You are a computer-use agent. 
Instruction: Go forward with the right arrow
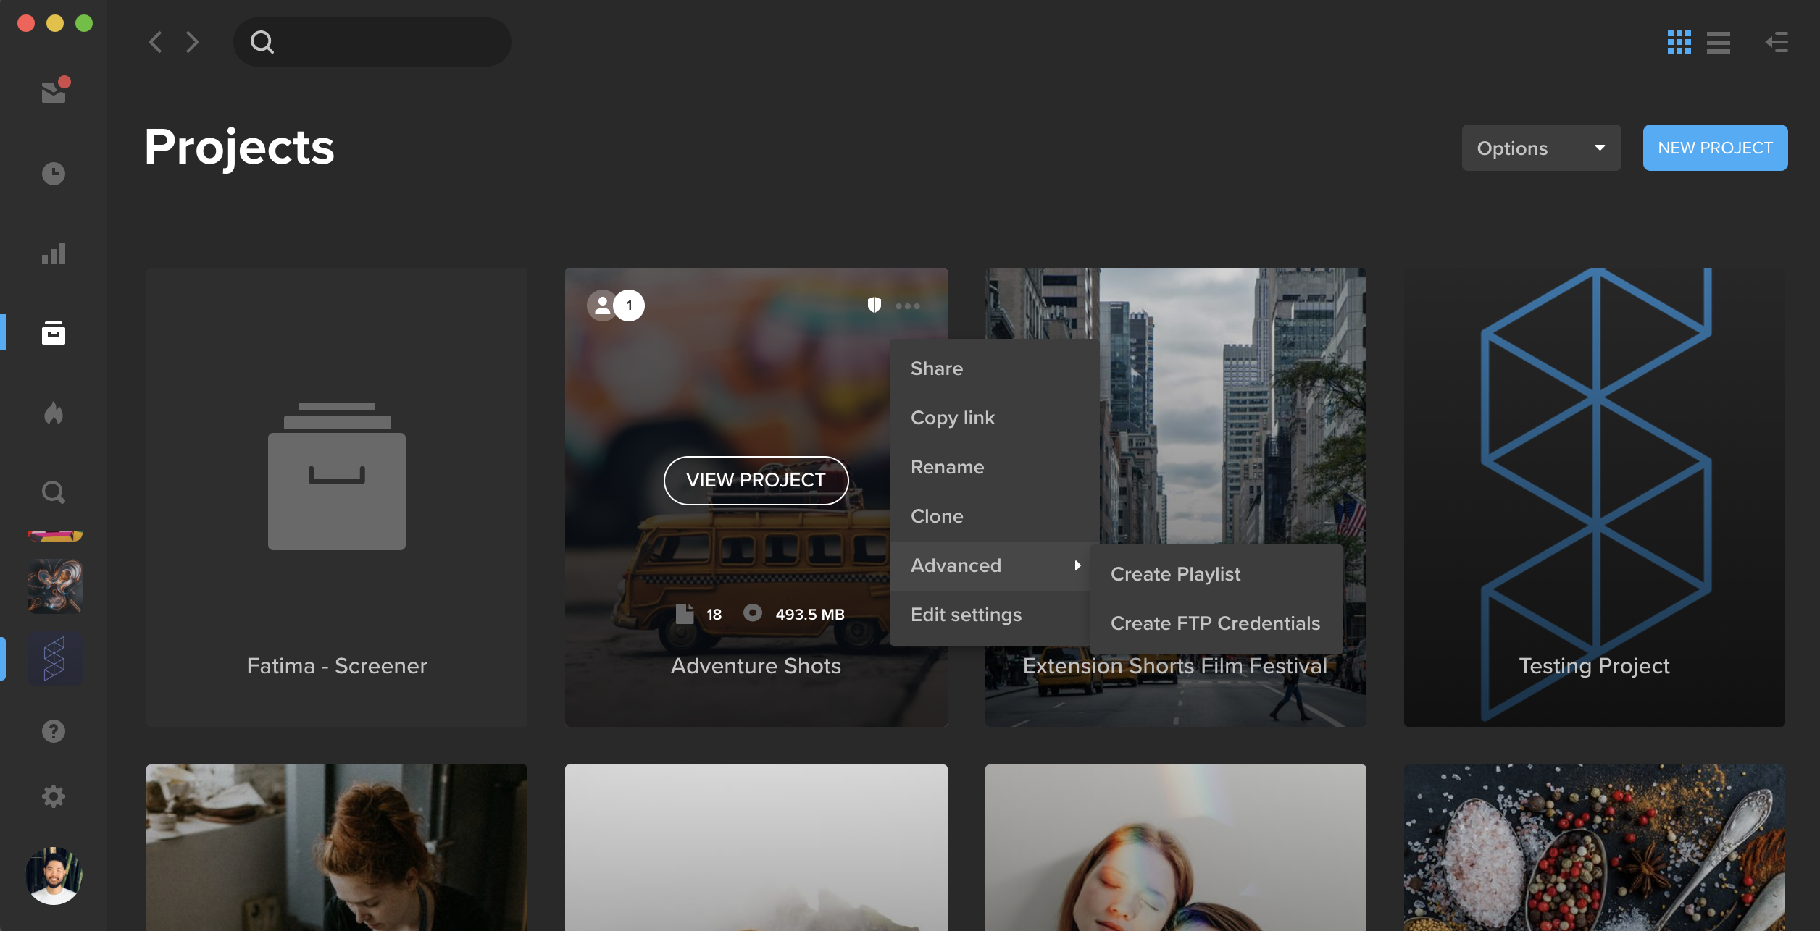pyautogui.click(x=192, y=42)
